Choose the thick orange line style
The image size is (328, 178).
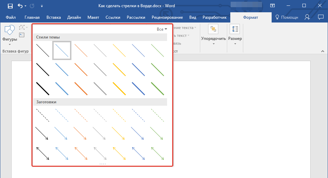[81, 88]
